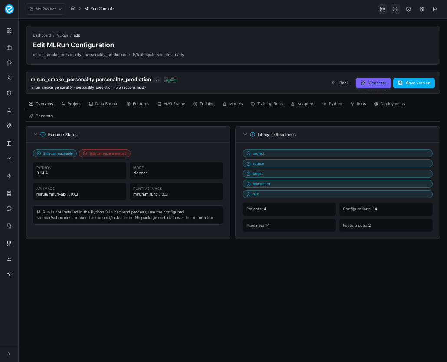Collapse the Runtime Status panel
The image size is (447, 362).
[36, 134]
